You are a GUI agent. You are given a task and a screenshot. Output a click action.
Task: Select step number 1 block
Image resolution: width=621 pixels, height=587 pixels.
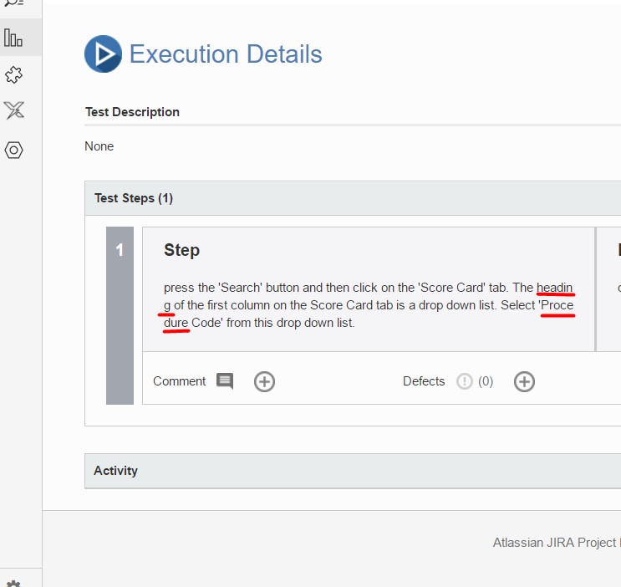pyautogui.click(x=120, y=315)
